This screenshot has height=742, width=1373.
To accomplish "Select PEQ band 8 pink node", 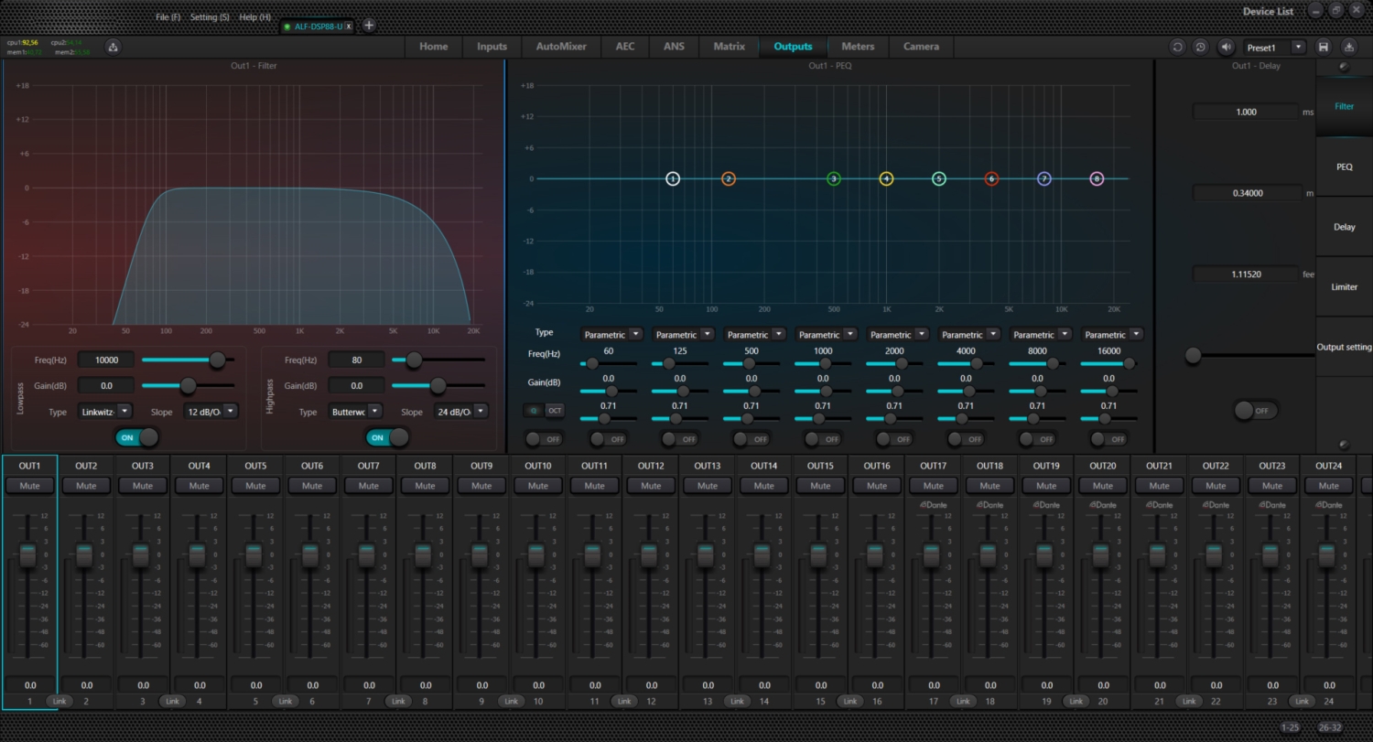I will (x=1097, y=179).
